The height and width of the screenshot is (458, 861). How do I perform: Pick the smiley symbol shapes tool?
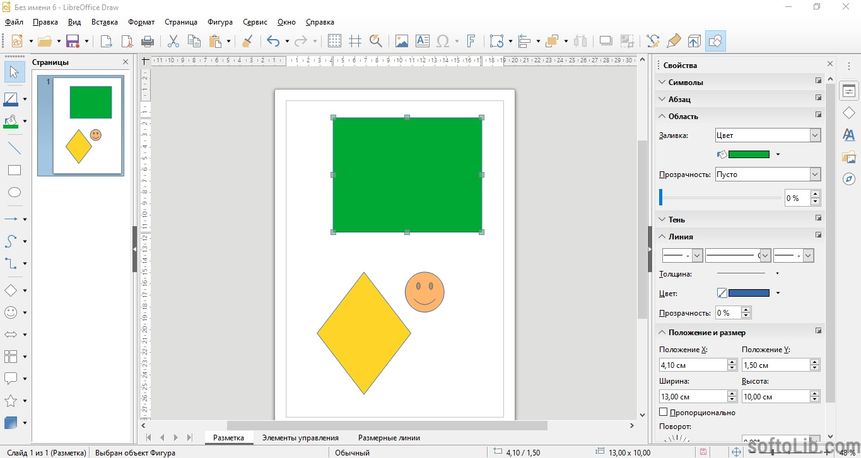click(x=11, y=312)
